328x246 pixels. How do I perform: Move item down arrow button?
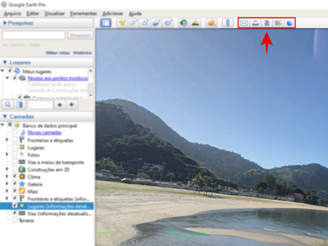(x=72, y=104)
